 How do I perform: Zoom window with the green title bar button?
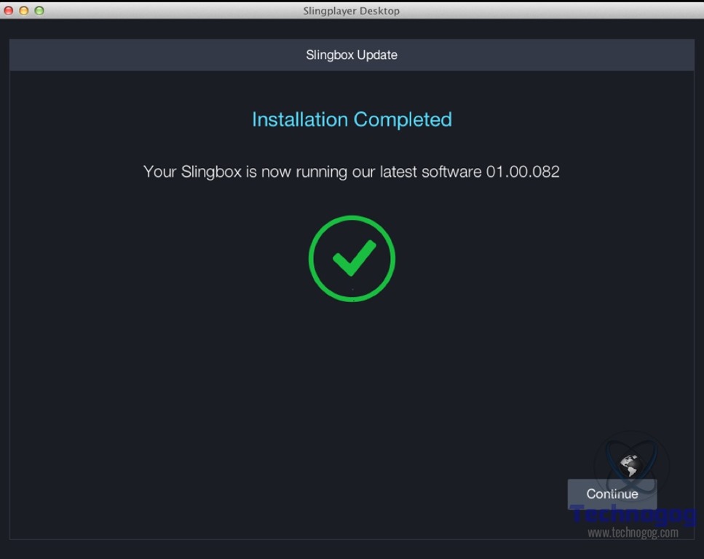[39, 10]
